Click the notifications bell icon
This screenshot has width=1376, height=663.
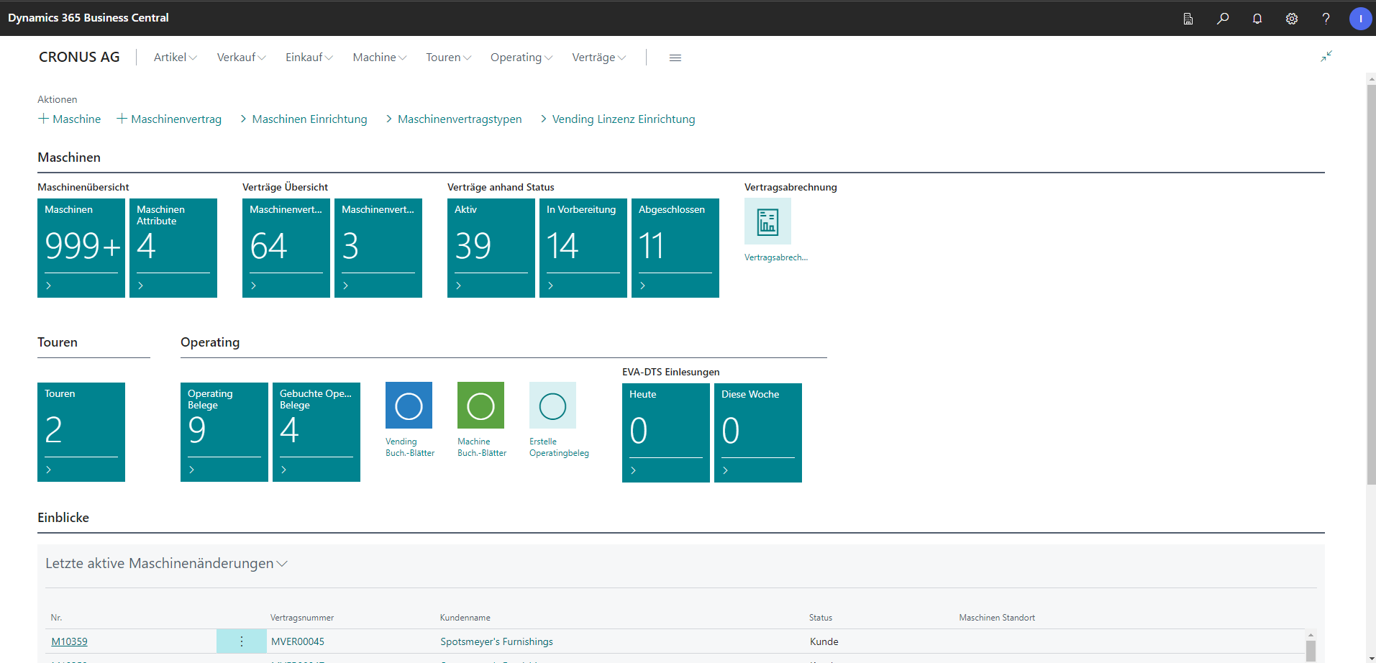1257,19
